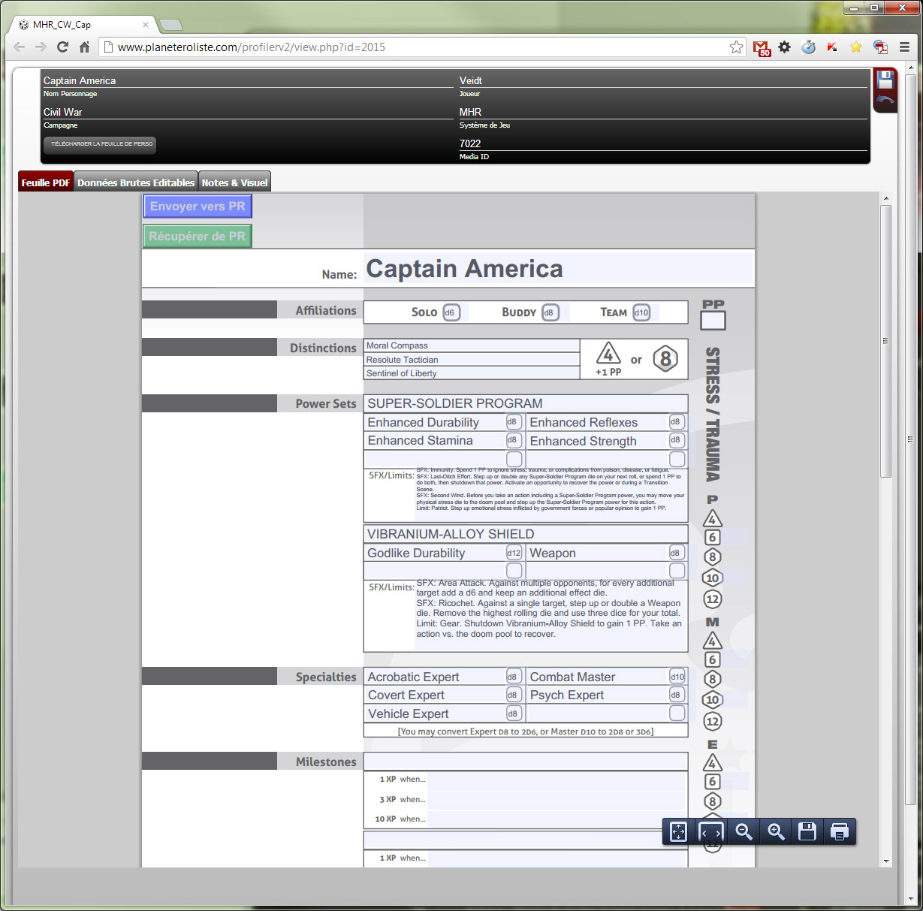Click the yellow star extension icon

856,47
